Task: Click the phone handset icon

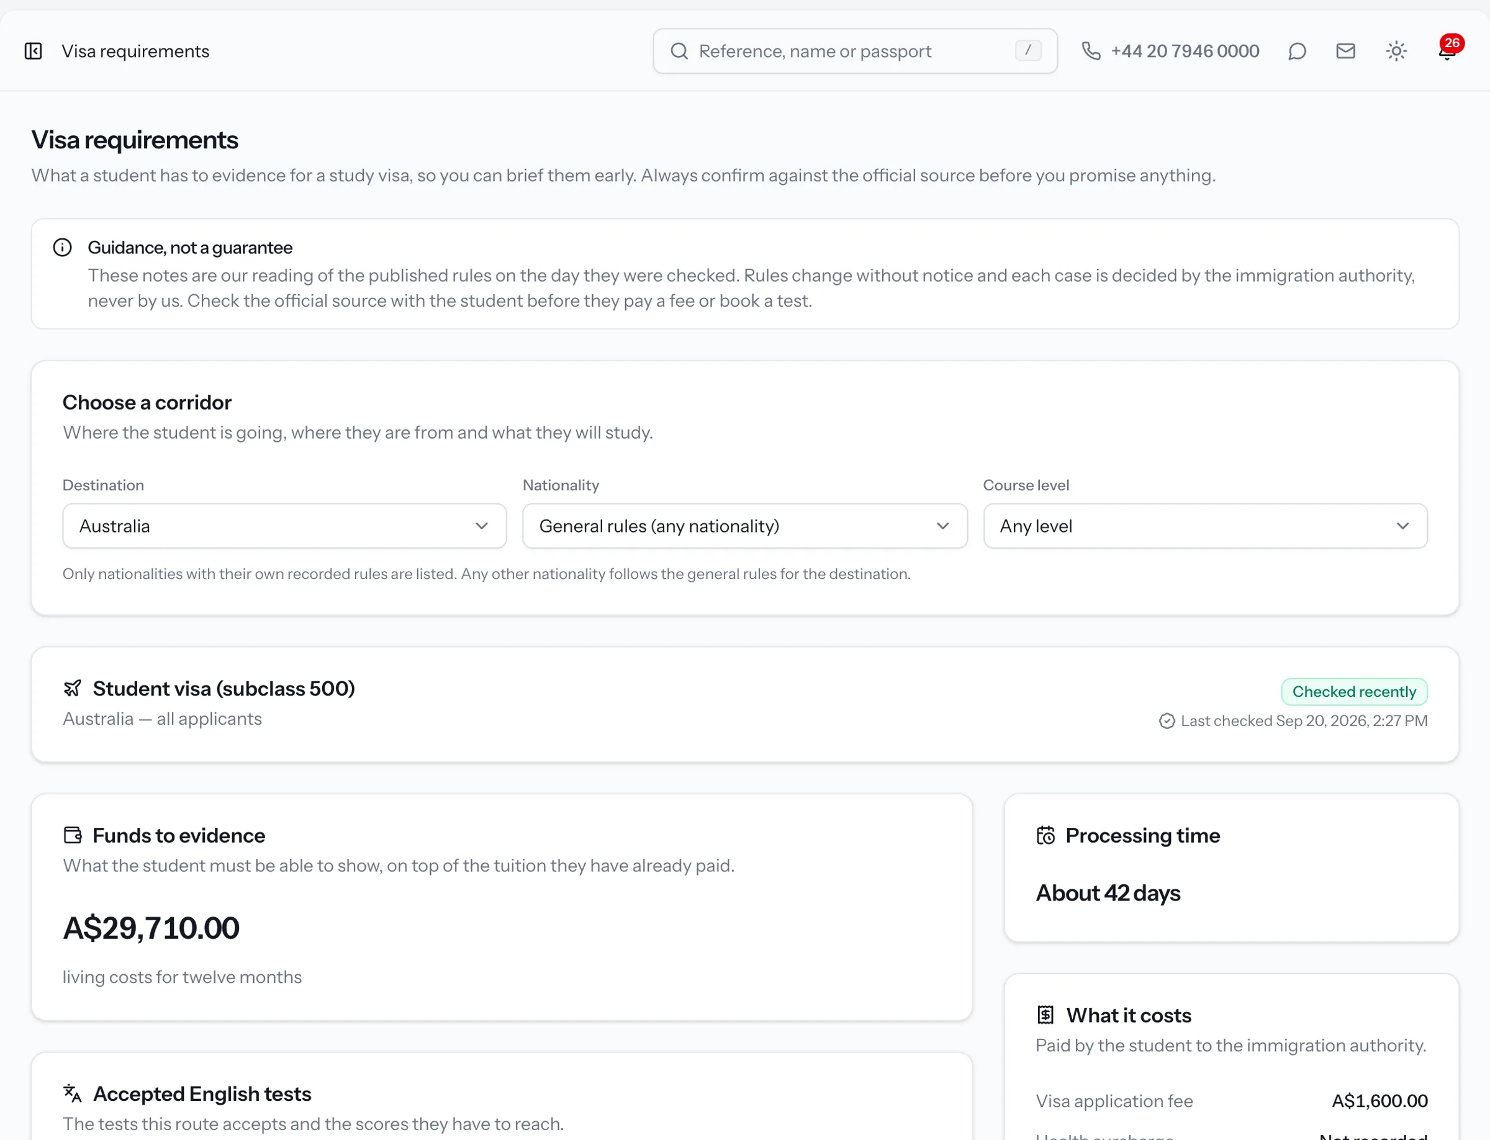Action: (1091, 51)
